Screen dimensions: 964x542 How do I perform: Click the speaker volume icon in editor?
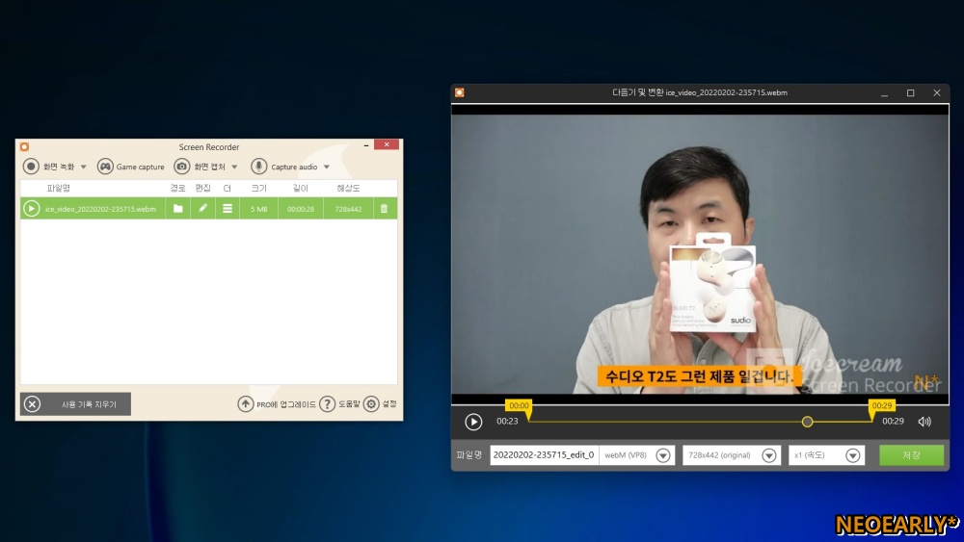pos(924,422)
